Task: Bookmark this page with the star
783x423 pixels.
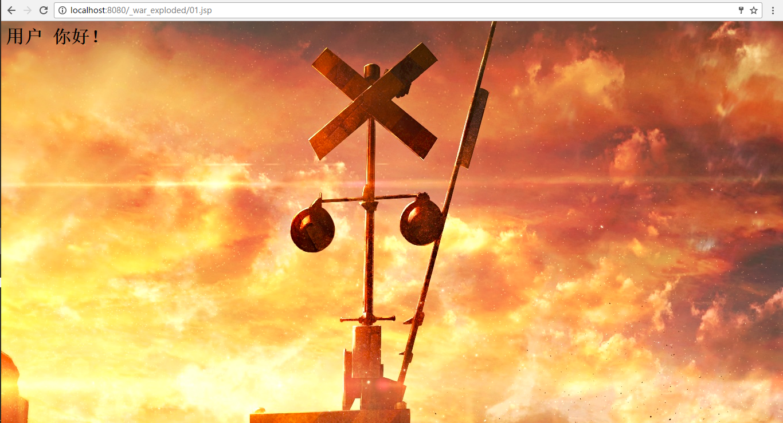Action: point(754,10)
